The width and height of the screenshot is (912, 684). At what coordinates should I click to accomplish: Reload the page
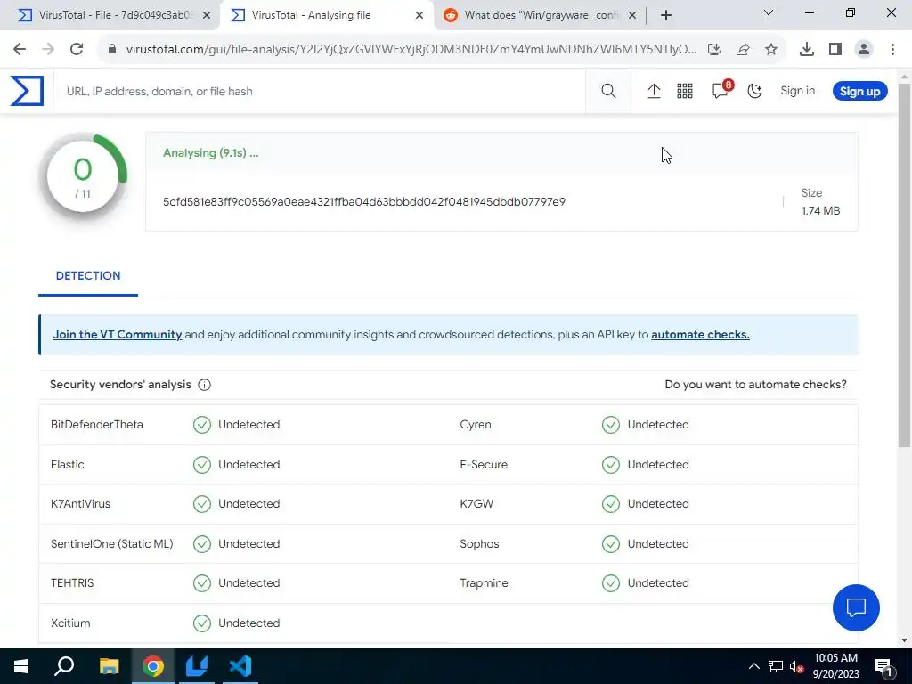pyautogui.click(x=77, y=49)
